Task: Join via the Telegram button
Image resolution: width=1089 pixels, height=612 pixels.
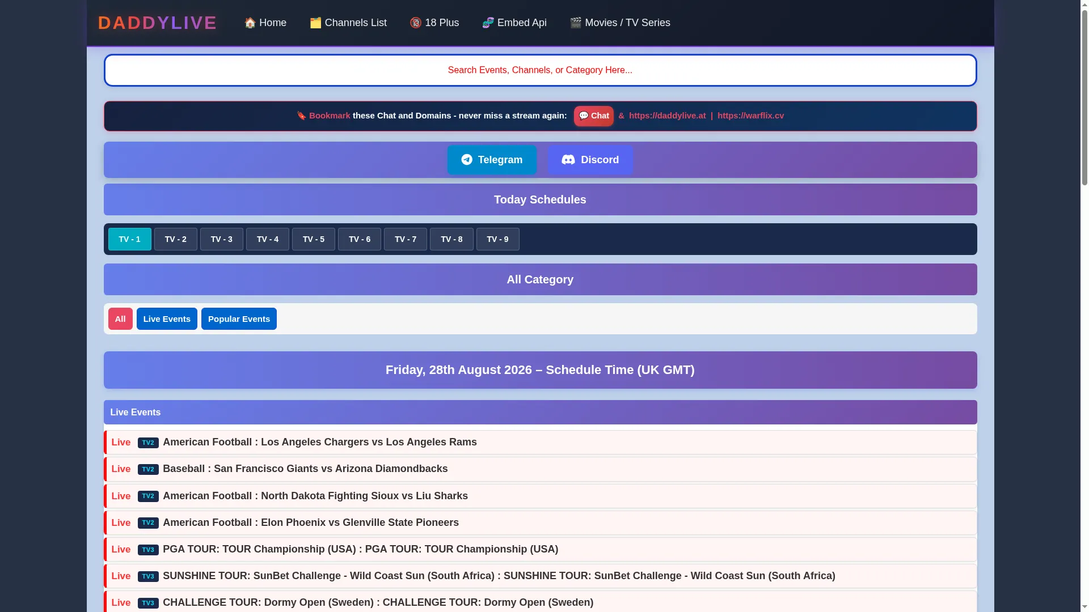Action: [x=492, y=160]
